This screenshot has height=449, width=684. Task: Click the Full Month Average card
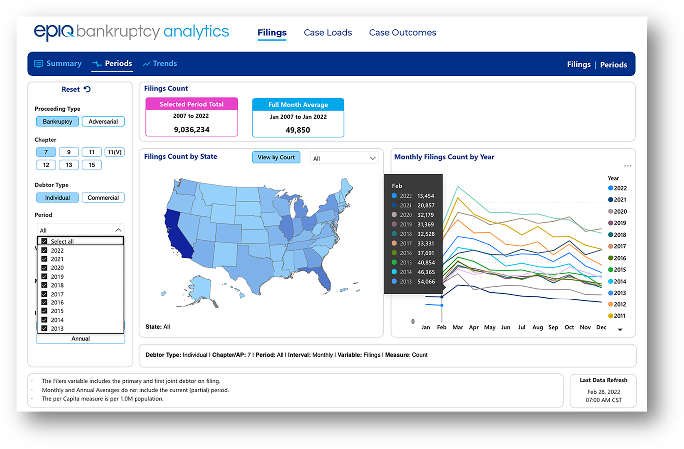[x=298, y=118]
